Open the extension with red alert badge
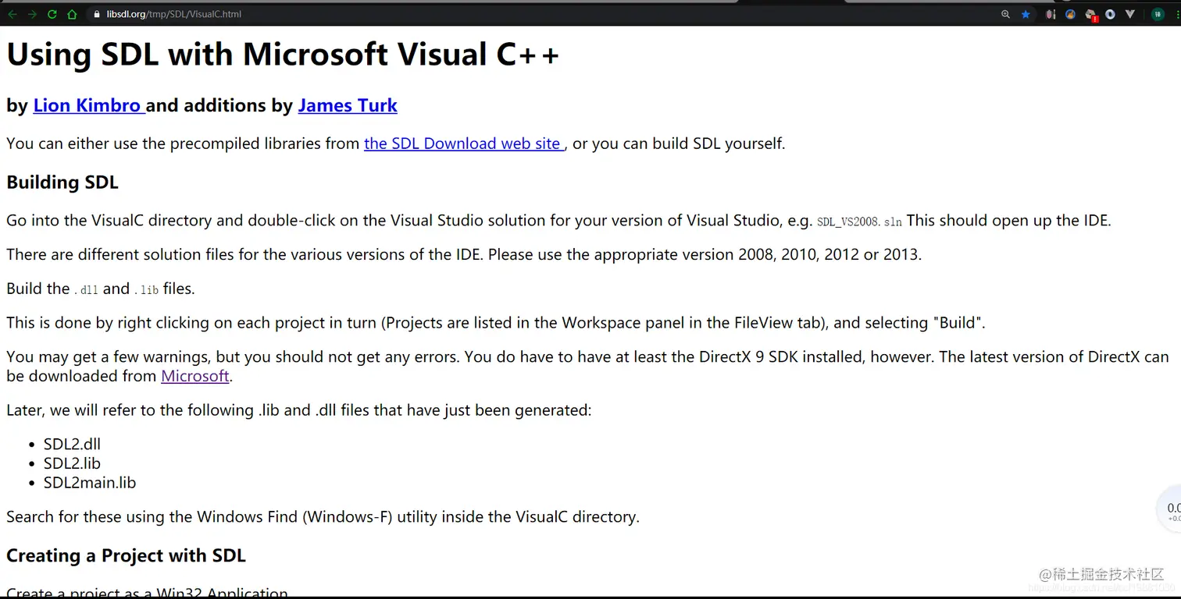Screen dimensions: 1181x599 tap(1091, 15)
